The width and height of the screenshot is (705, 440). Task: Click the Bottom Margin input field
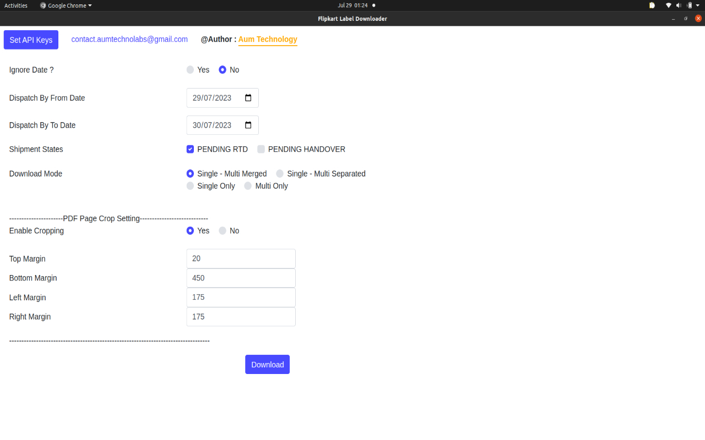point(241,278)
